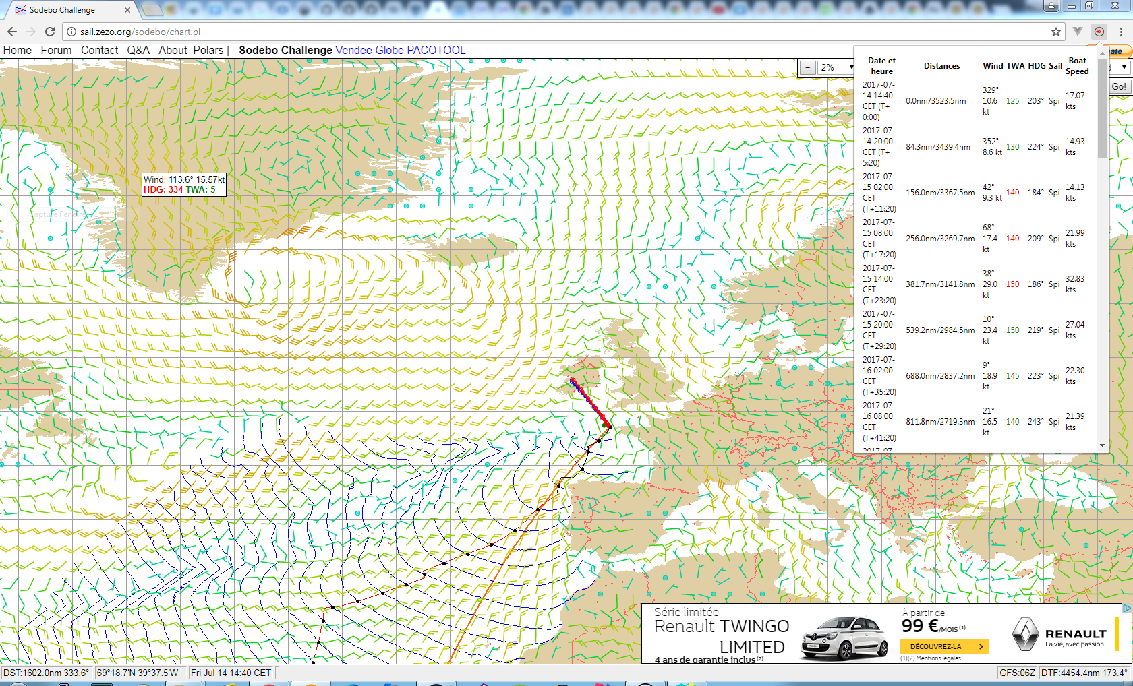Click the browser forward arrow

click(x=31, y=32)
